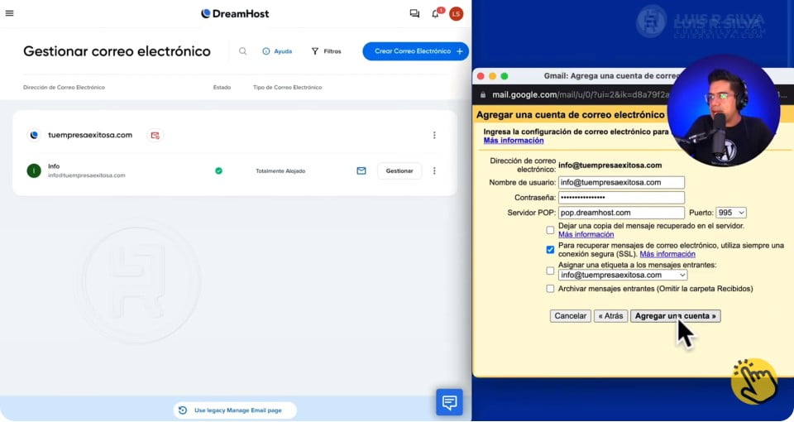Click the Gestionar correo electrónico heading
Screen dimensions: 794x422
tap(117, 51)
